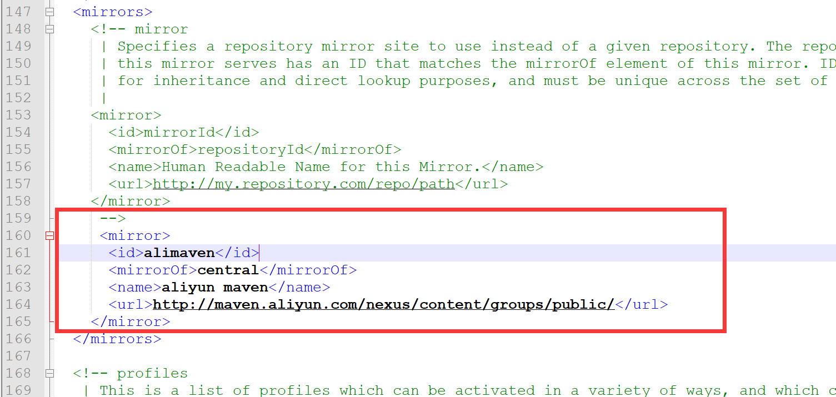Click the closing </mirror> tag on line 158

(131, 201)
